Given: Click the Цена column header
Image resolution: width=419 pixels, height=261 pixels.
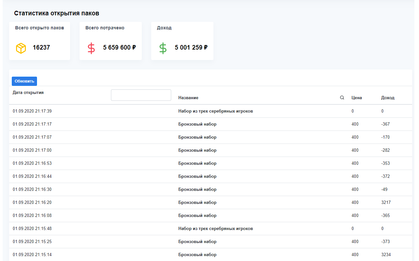Looking at the screenshot, I should click(357, 98).
